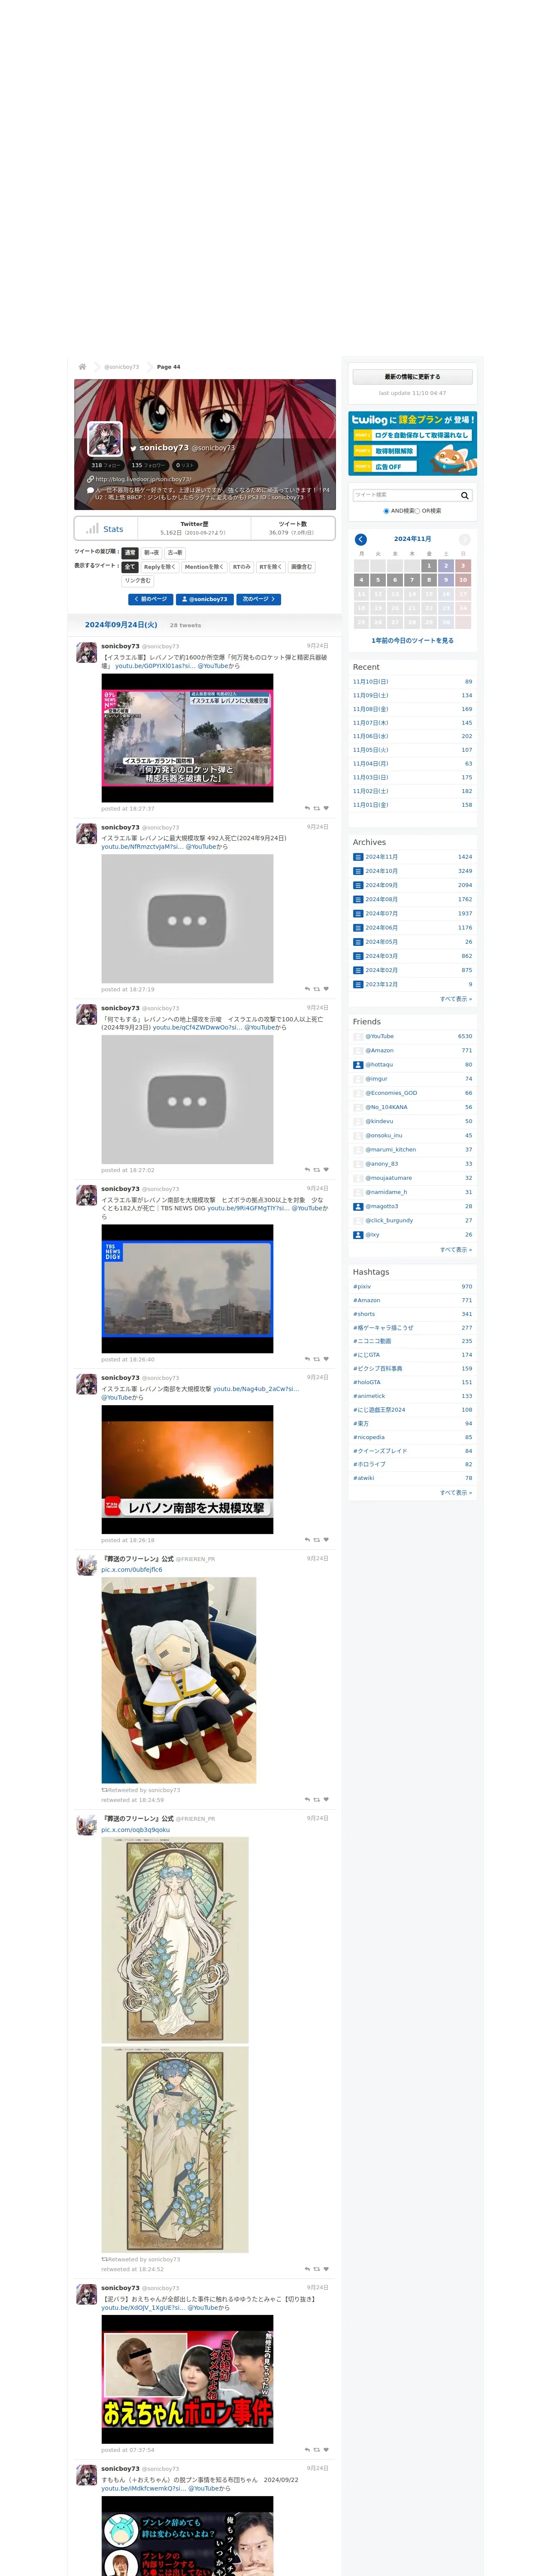Image resolution: width=551 pixels, height=2576 pixels.
Task: Open the @Economies_GOD friend entry
Action: click(x=391, y=1093)
